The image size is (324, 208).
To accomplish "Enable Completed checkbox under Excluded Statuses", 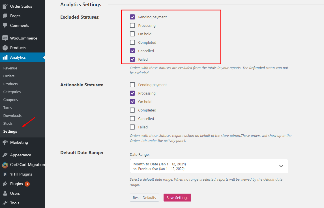I will coord(132,42).
